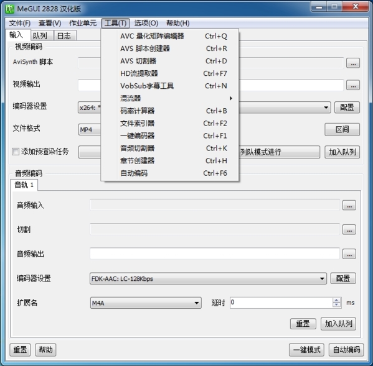
Task: Open the 查看(V) menu
Action: (x=50, y=23)
